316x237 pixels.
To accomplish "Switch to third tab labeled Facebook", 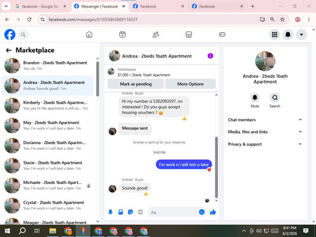I will (x=159, y=6).
